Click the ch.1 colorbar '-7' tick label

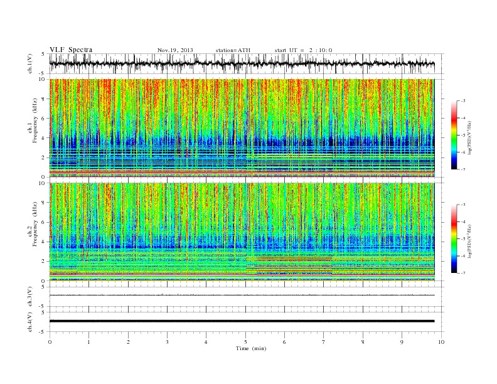pyautogui.click(x=463, y=169)
